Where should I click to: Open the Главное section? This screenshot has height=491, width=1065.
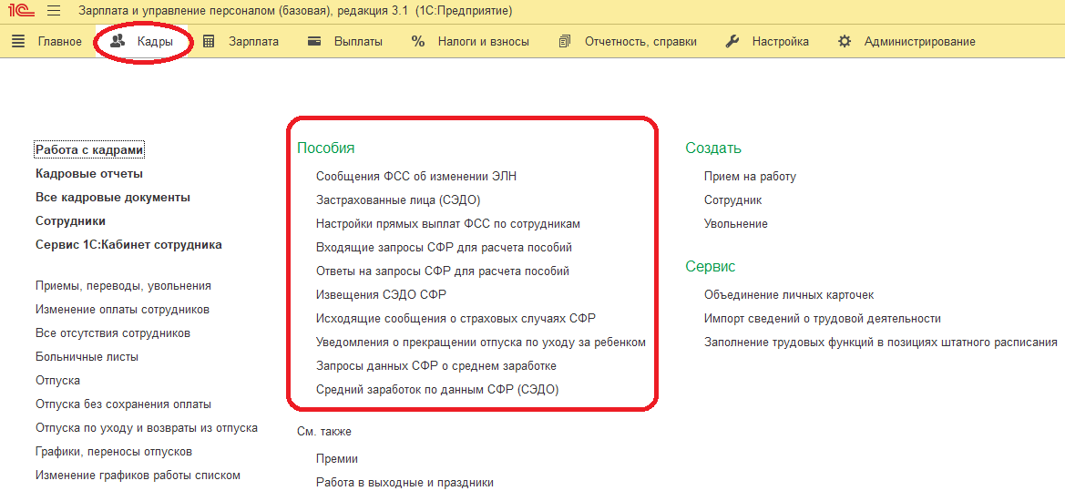tap(46, 41)
